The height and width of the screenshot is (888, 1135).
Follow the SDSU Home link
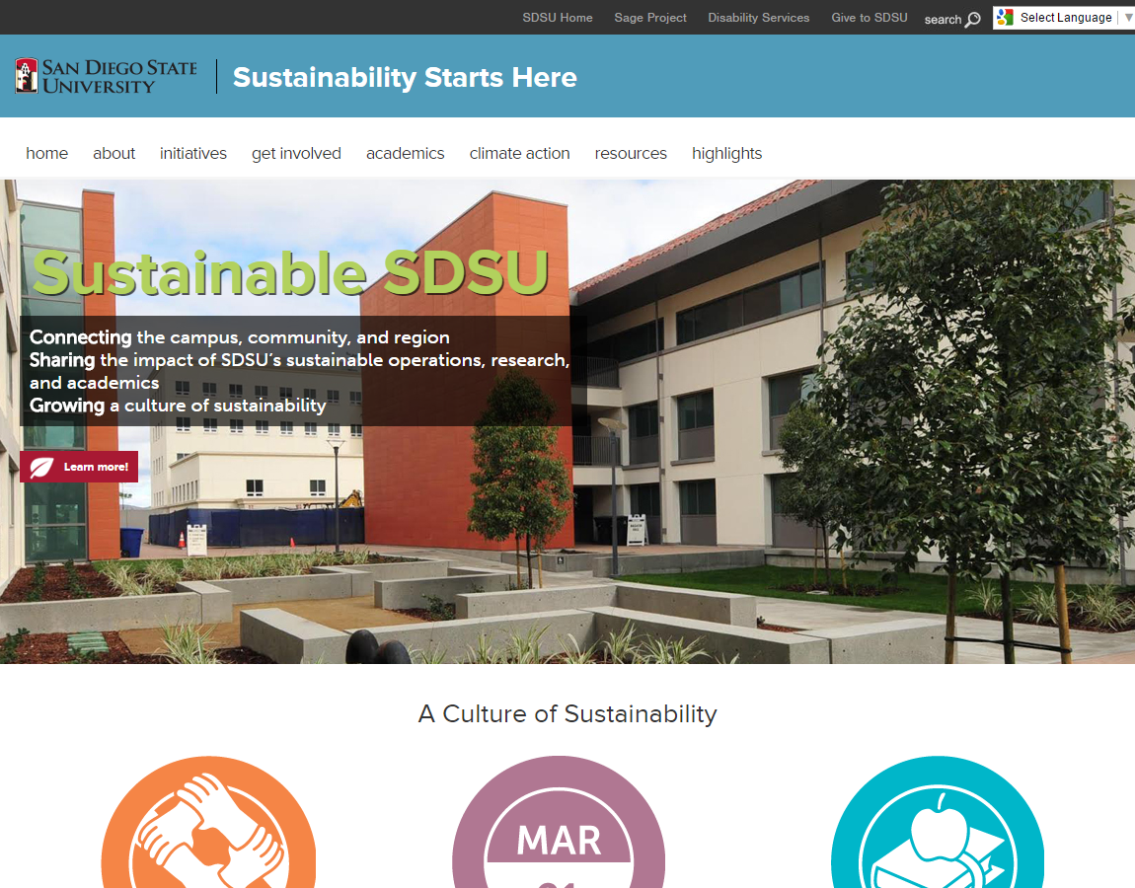click(558, 18)
